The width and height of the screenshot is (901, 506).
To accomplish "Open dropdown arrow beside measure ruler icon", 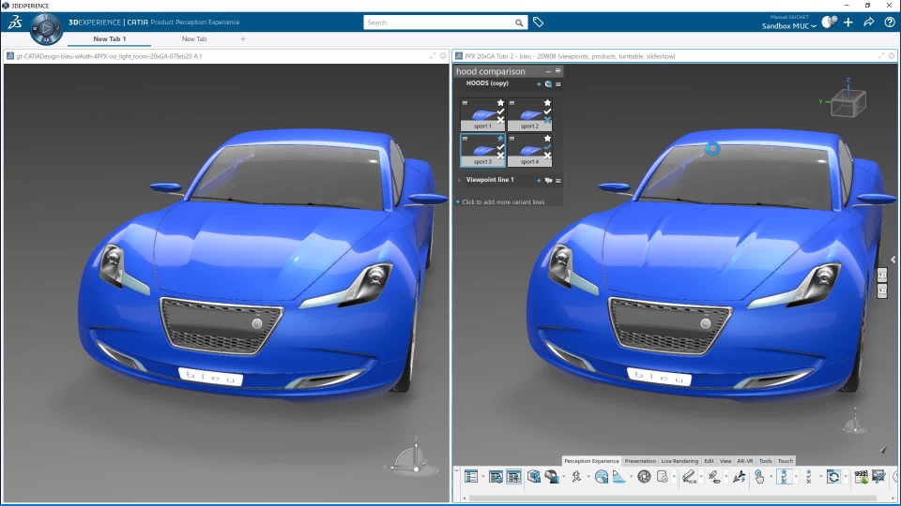I will tap(702, 476).
